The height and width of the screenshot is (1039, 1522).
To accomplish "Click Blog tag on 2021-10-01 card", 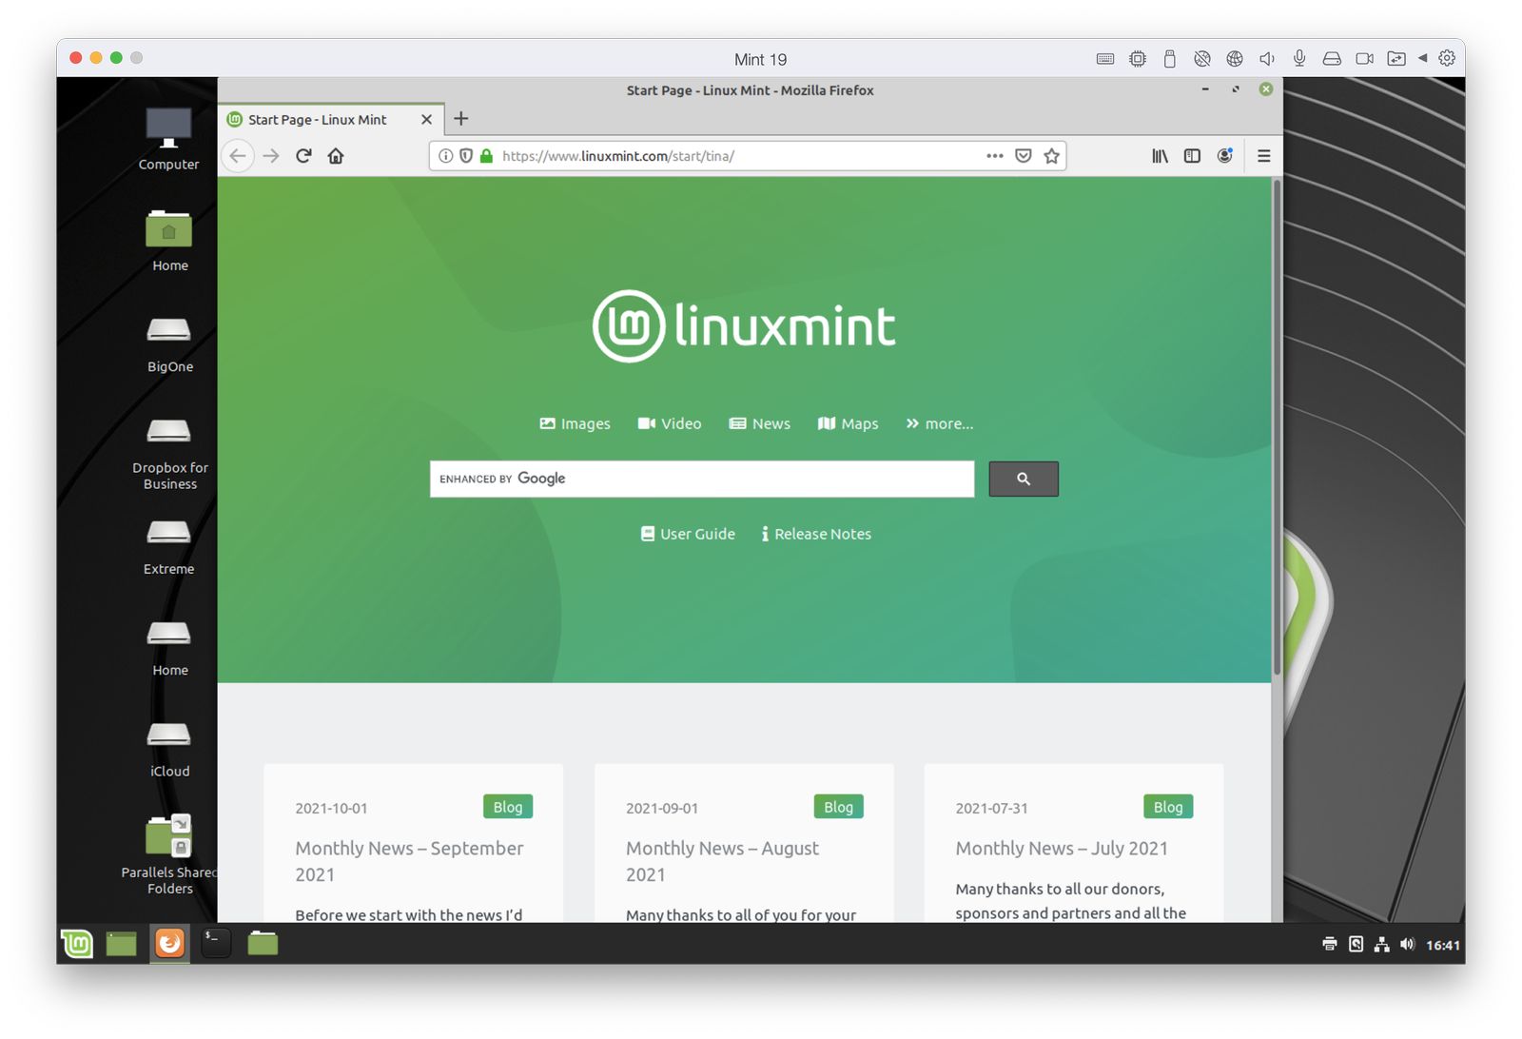I will pyautogui.click(x=508, y=807).
